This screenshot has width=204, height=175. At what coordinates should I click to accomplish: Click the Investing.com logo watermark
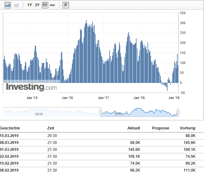pos(31,87)
